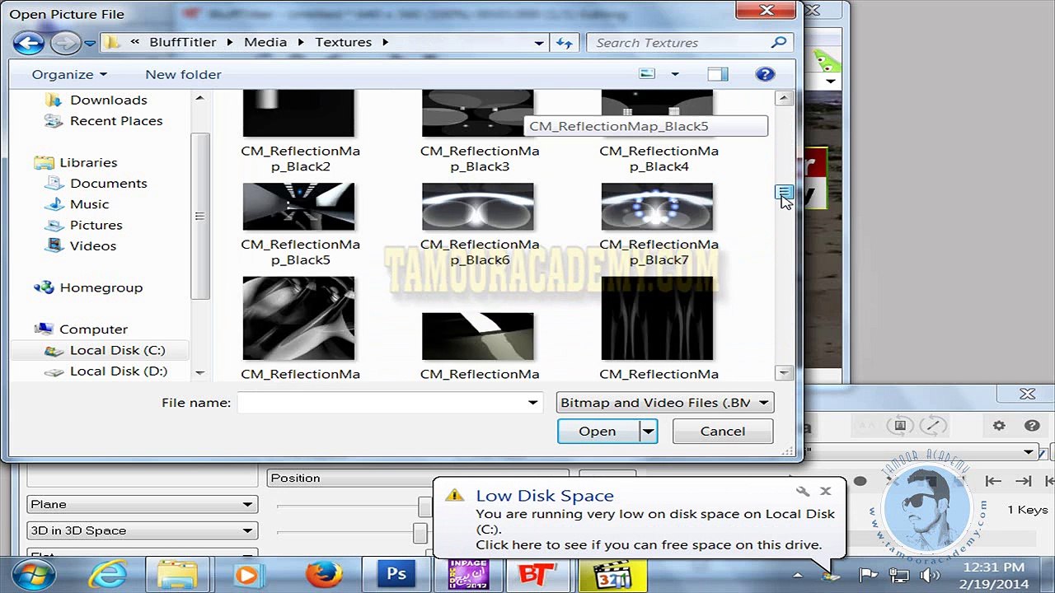This screenshot has height=593, width=1055.
Task: Click the file list scrollbar thumb
Action: pos(785,192)
